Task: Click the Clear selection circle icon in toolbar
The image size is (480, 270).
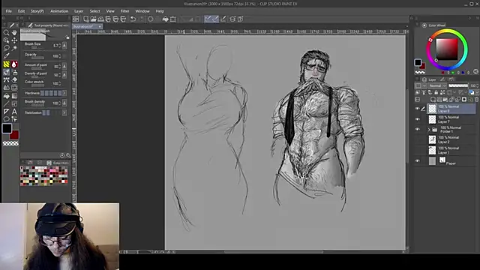Action: point(151,19)
